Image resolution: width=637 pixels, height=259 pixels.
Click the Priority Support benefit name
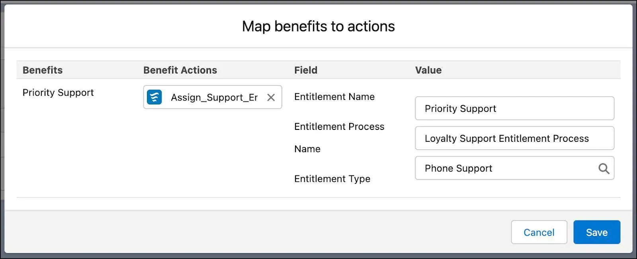tap(58, 93)
